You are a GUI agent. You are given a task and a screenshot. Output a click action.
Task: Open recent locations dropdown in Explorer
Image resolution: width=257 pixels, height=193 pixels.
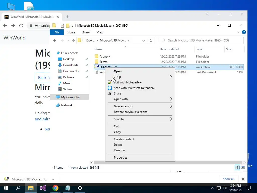point(68,40)
